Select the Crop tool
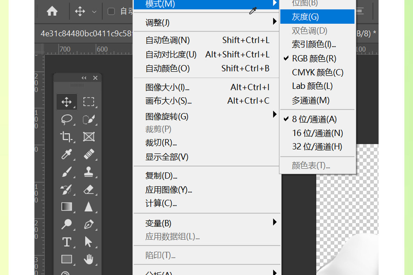413x275 pixels. (66, 137)
